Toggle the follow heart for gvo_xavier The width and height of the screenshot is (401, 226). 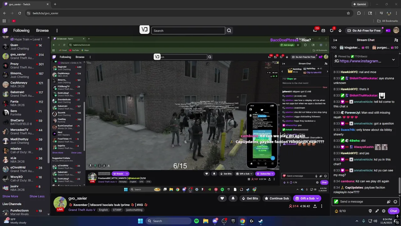[222, 198]
